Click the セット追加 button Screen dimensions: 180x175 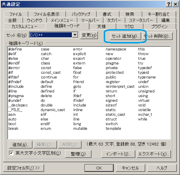coord(126,36)
